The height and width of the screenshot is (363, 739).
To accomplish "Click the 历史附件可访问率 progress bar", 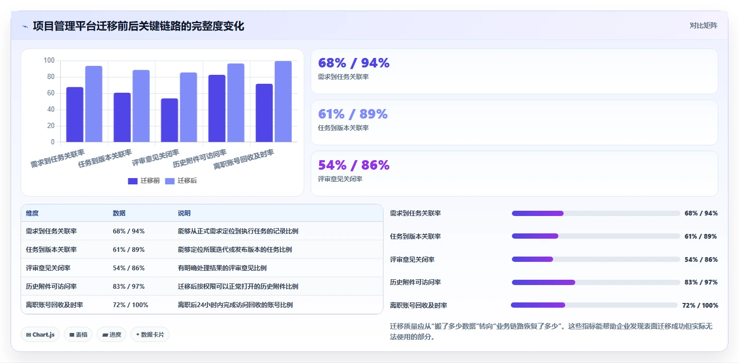I will click(x=596, y=282).
